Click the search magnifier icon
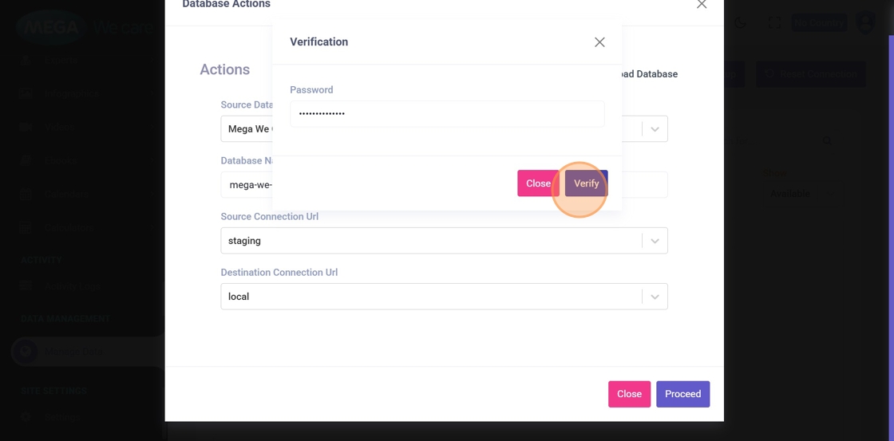894x441 pixels. [827, 140]
